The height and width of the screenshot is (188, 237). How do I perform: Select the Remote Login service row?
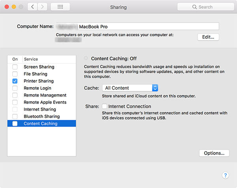[x=41, y=88]
